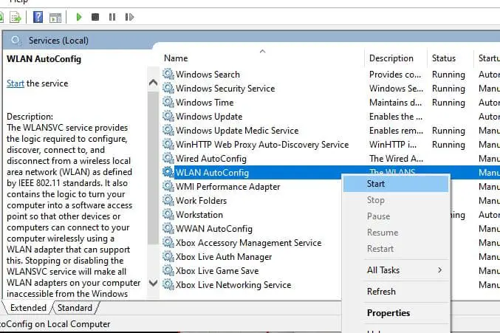Click the description pane scroll down arrow
Image resolution: width=500 pixels, height=333 pixels.
tap(153, 283)
